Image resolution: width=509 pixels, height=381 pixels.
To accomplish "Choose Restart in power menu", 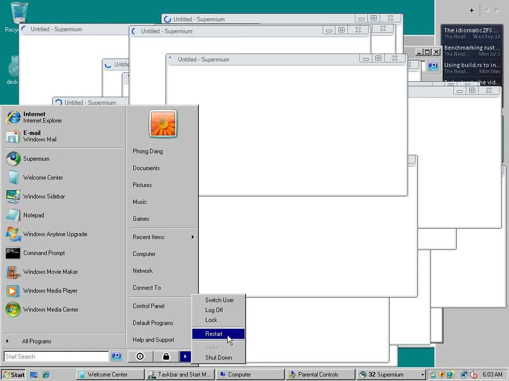I will (x=219, y=334).
